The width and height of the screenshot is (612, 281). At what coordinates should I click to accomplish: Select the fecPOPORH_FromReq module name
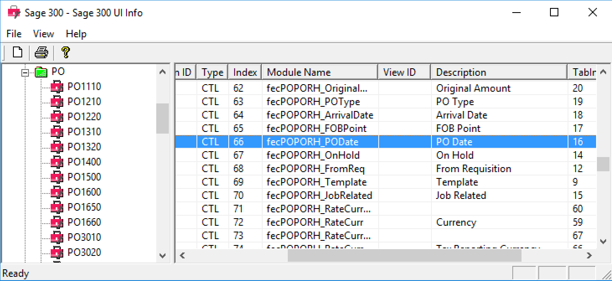(x=316, y=169)
